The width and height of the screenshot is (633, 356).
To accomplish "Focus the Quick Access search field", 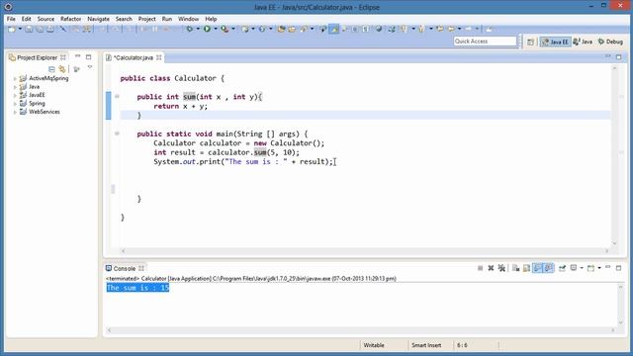I will coord(485,42).
